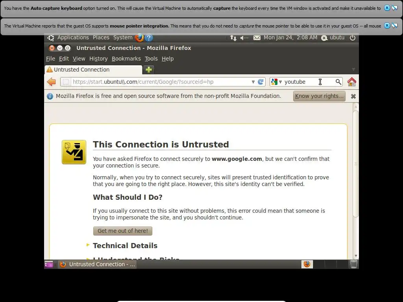This screenshot has width=403, height=302.
Task: Click the clock showing Mon Jan 24
Action: tap(290, 37)
